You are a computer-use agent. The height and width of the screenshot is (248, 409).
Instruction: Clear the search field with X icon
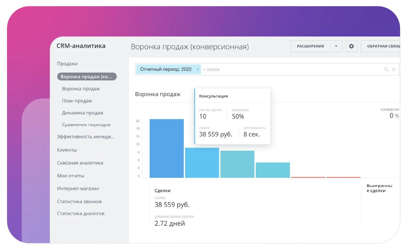point(394,69)
